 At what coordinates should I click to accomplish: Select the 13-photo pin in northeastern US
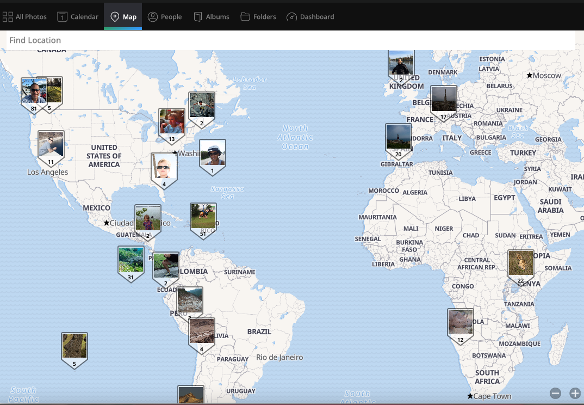(x=172, y=122)
